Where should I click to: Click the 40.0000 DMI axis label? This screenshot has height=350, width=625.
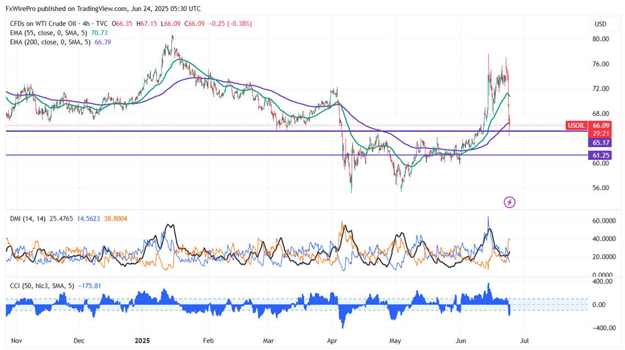pos(604,239)
